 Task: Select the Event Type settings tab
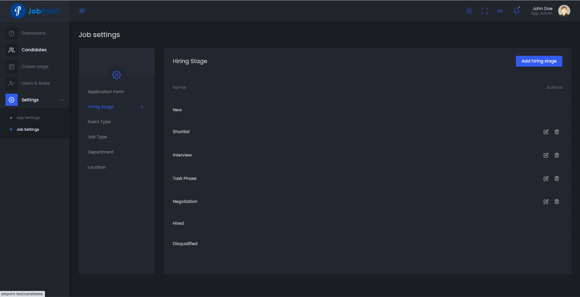tap(99, 122)
